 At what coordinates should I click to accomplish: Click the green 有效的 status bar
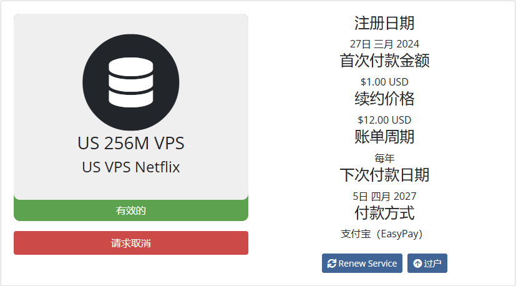pos(131,210)
